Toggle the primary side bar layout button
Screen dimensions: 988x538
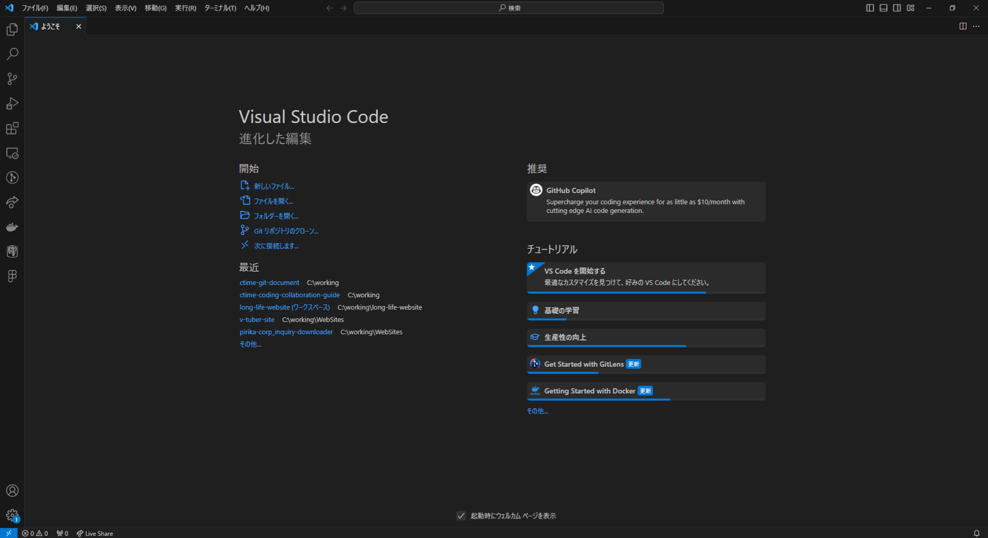coord(870,8)
